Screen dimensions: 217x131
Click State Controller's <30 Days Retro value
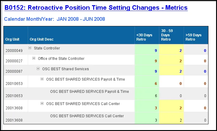click(x=156, y=51)
